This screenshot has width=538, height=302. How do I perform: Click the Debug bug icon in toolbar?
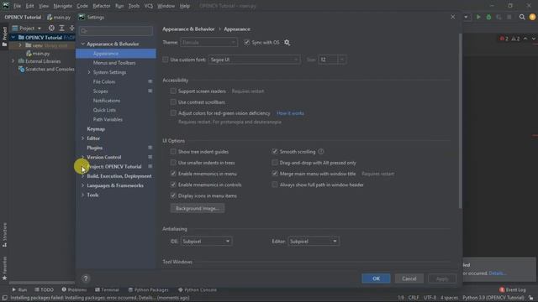488,17
